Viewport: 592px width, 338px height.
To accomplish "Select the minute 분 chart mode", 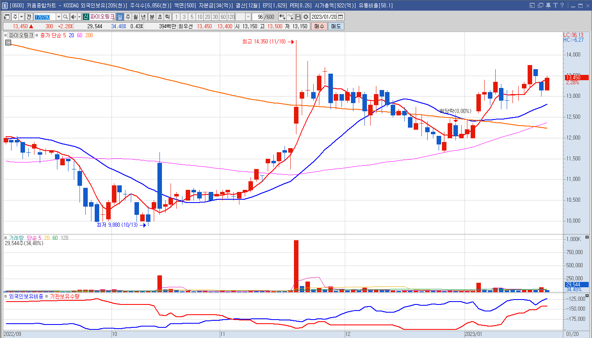I will click(x=152, y=17).
